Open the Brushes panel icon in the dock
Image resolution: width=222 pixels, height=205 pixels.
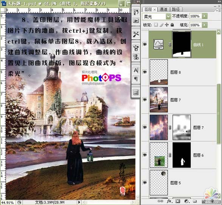(x=136, y=48)
